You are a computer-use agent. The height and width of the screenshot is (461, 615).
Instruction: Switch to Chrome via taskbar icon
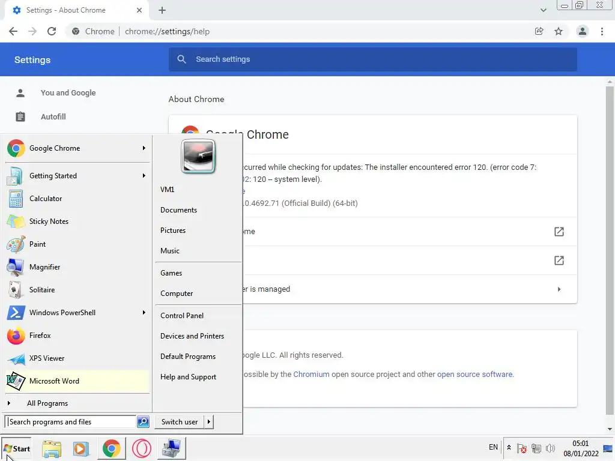pos(111,448)
